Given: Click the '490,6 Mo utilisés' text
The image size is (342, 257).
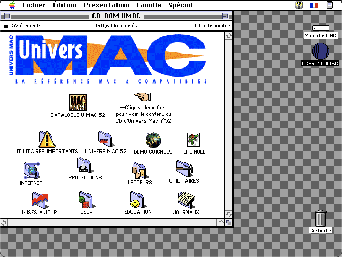Looking at the screenshot, I should pyautogui.click(x=115, y=26).
